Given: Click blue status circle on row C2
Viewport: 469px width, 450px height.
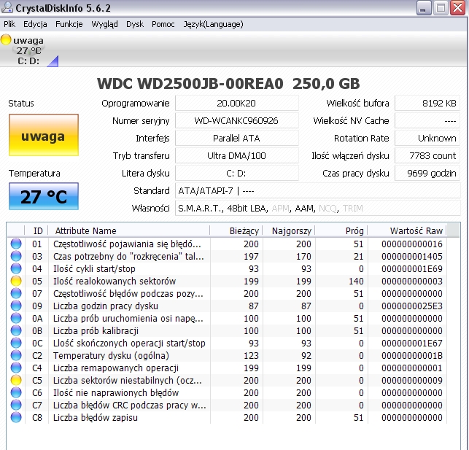Looking at the screenshot, I should 16,355.
